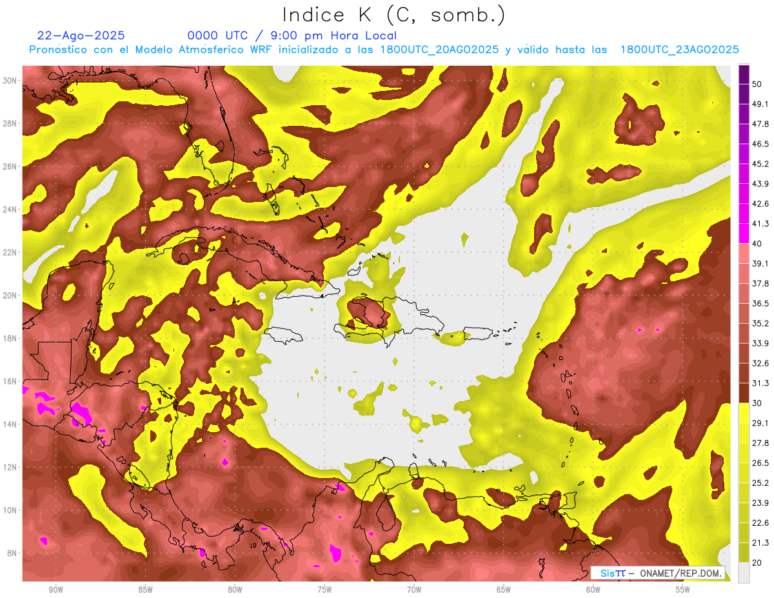Click the latitude label "30N"
774x598 pixels.
click(10, 81)
